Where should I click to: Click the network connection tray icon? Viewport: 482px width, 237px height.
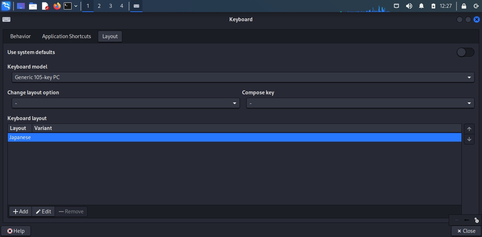[397, 6]
